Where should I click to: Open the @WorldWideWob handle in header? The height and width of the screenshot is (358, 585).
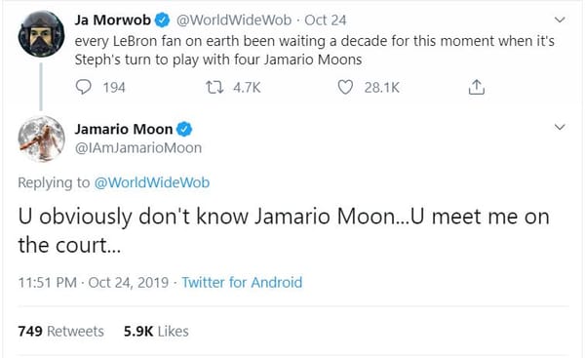[x=234, y=20]
